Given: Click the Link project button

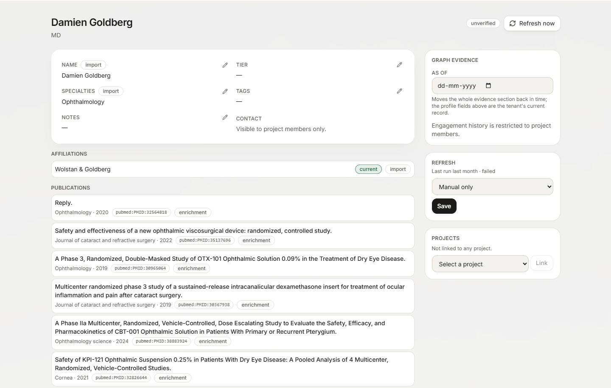Looking at the screenshot, I should [x=541, y=263].
